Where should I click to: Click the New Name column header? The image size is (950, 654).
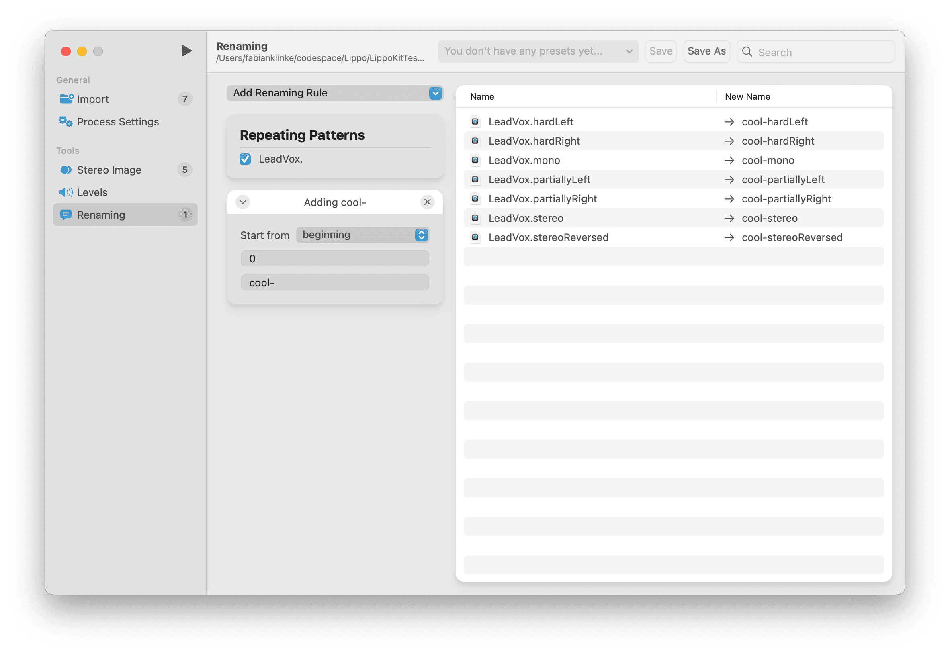[x=747, y=97]
